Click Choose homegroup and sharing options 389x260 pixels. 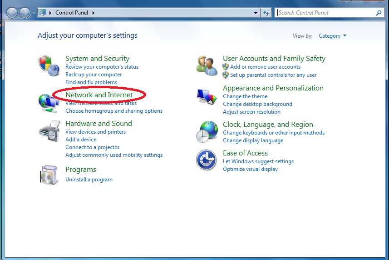click(114, 111)
